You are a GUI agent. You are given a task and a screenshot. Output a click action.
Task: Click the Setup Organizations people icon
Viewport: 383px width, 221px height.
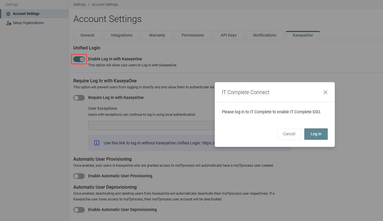[9, 23]
